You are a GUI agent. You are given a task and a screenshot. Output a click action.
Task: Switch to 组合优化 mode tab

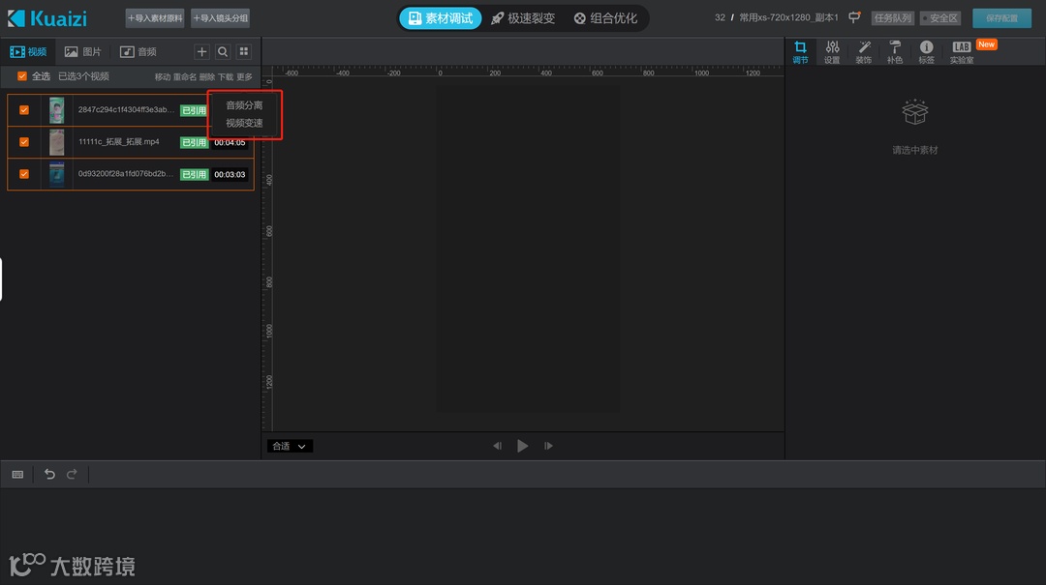pos(605,18)
